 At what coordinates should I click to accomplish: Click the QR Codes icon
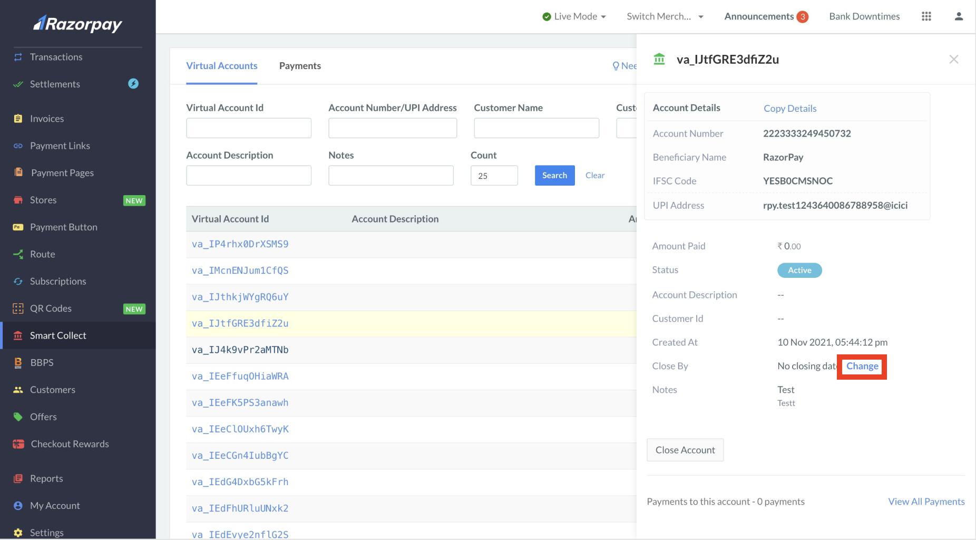point(18,308)
